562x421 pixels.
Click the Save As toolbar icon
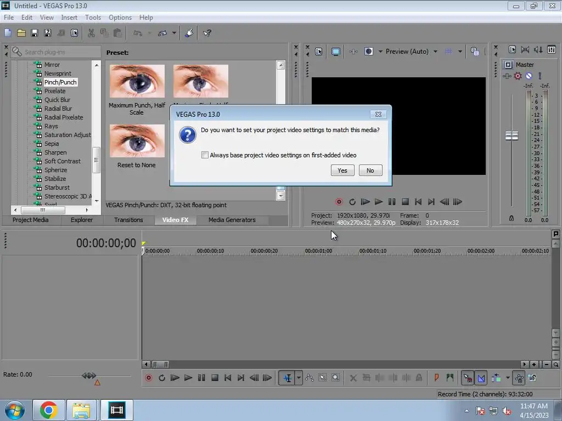click(48, 33)
